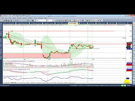Viewport: 135px width, 101px height.
Task: Click the last-sheet navigation arrow
Action: point(8,83)
